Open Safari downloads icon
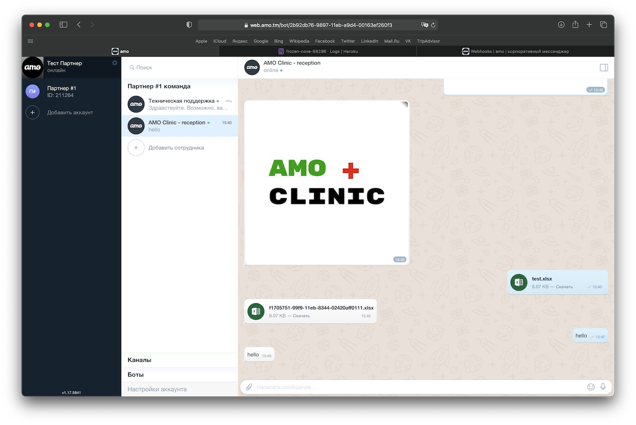Screen dimensions: 636x425 pos(561,25)
